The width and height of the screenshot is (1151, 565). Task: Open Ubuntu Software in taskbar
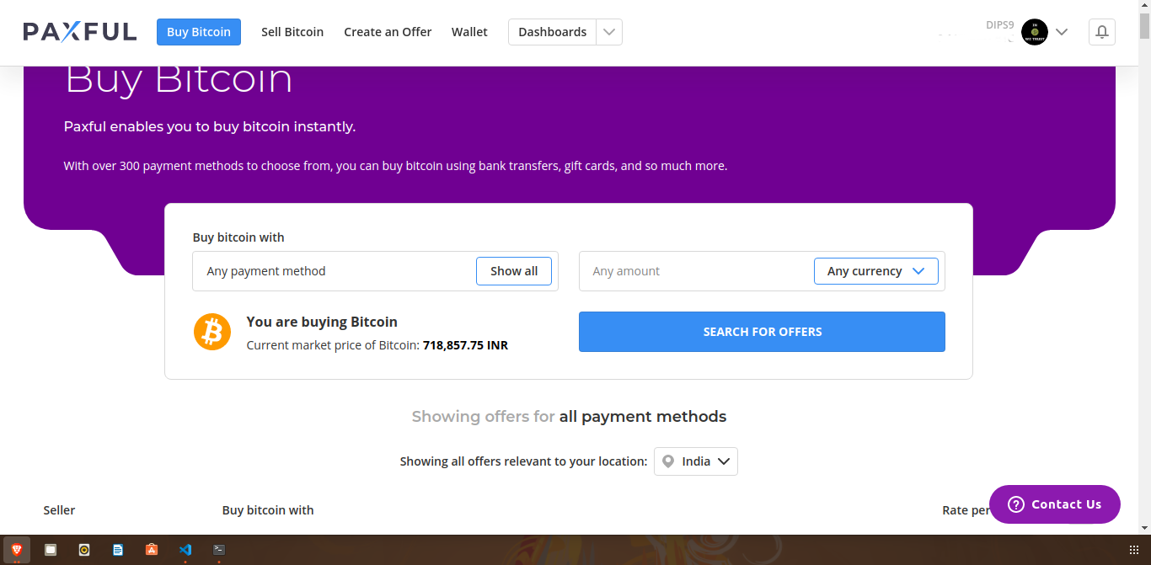pos(152,550)
